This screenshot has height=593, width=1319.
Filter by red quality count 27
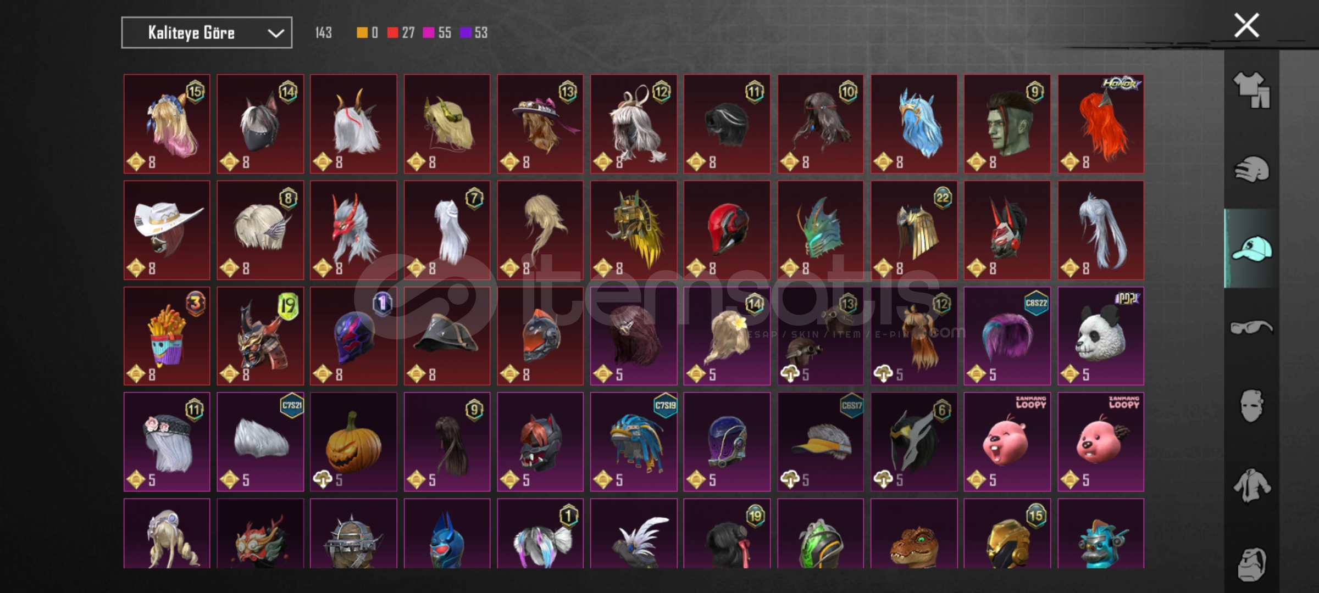pos(401,33)
